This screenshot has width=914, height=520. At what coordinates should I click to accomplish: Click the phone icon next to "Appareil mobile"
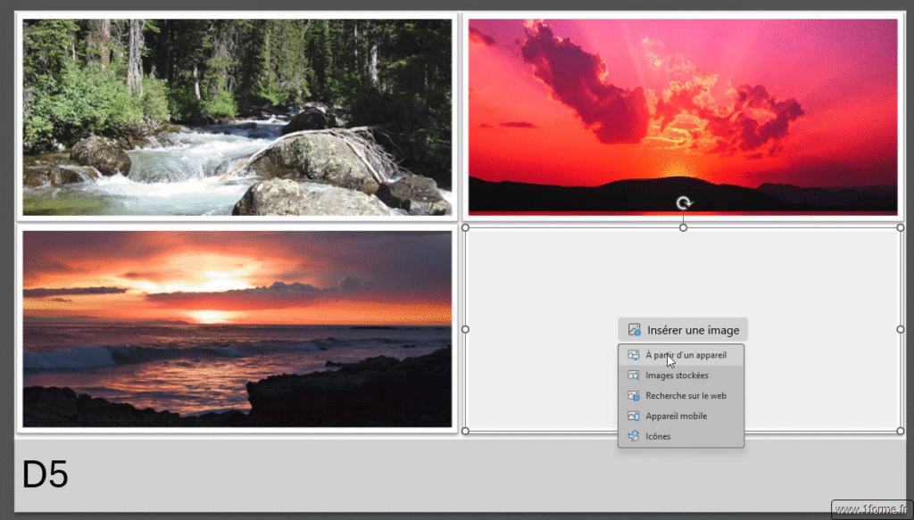pos(634,416)
